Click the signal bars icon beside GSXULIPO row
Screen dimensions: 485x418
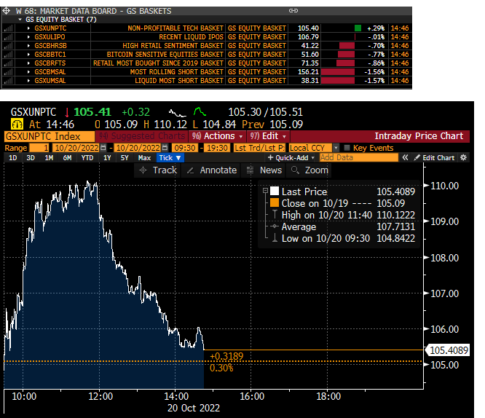click(8, 37)
